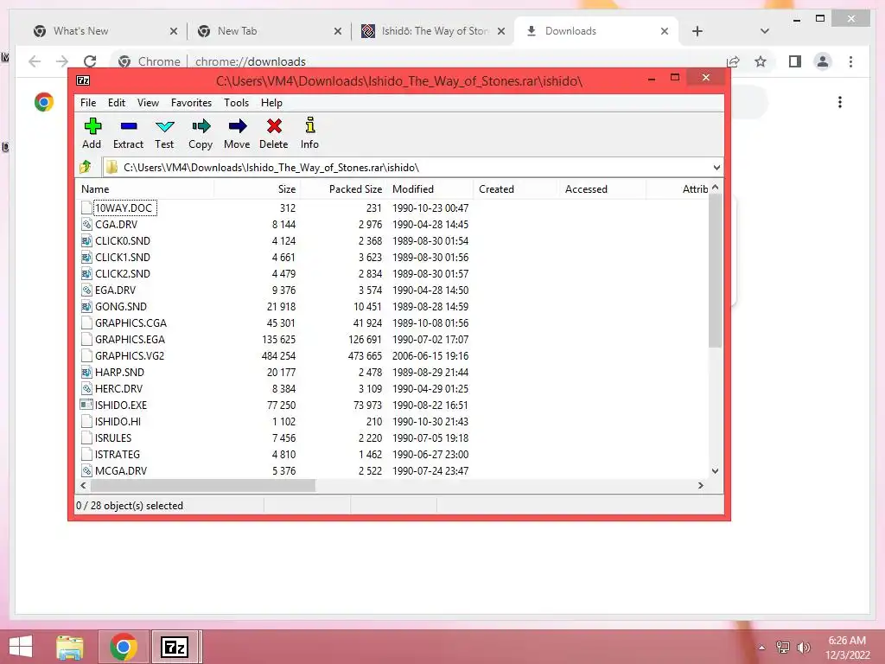
Task: Open the Edit menu
Action: (117, 103)
